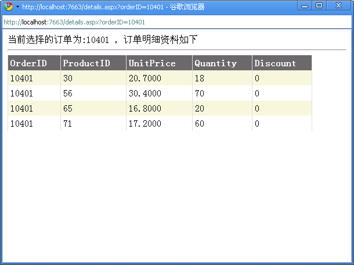The image size is (354, 265).
Task: Click the ProductID cell with value 71
Action: (68, 124)
